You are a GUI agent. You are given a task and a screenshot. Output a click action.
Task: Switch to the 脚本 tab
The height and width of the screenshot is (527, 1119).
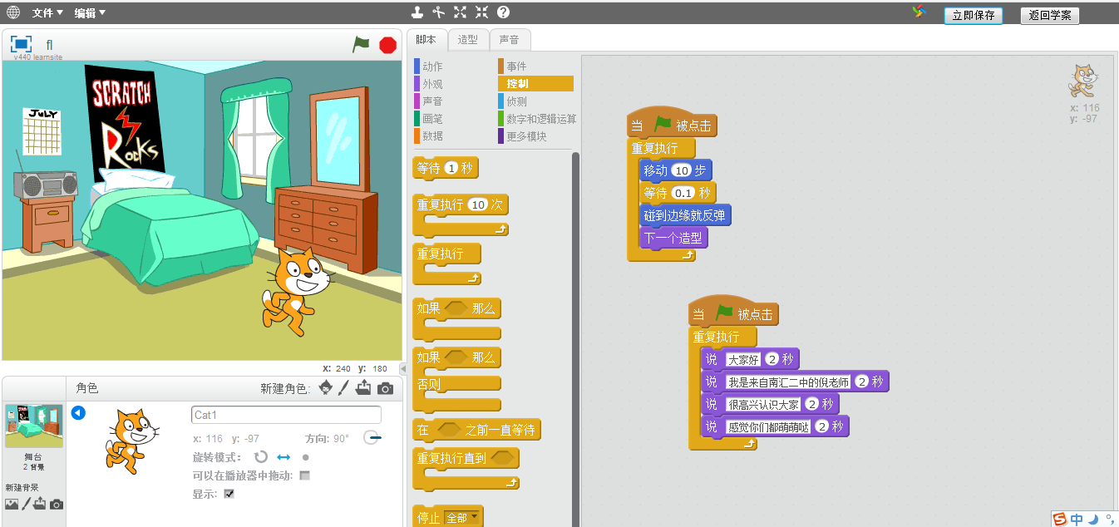pyautogui.click(x=426, y=39)
